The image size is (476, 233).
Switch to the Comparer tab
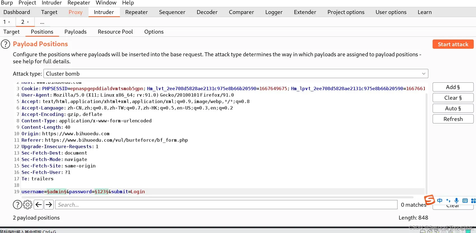coord(241,12)
